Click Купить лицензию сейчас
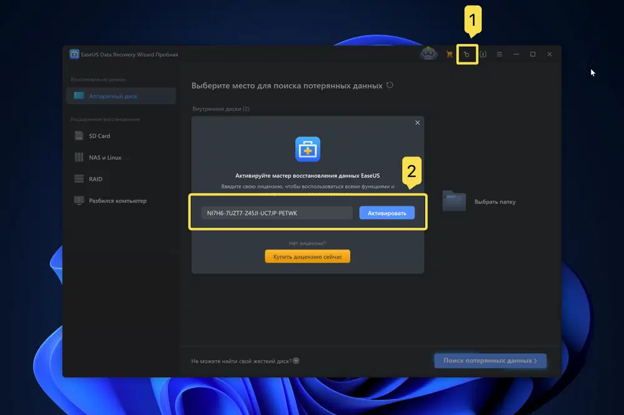624x415 pixels. pyautogui.click(x=307, y=256)
